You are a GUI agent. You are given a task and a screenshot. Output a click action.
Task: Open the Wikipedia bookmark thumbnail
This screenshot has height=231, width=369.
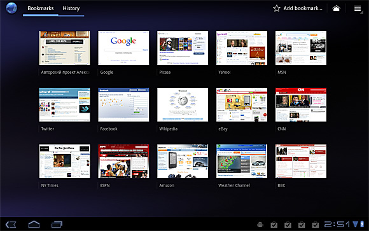click(x=183, y=104)
